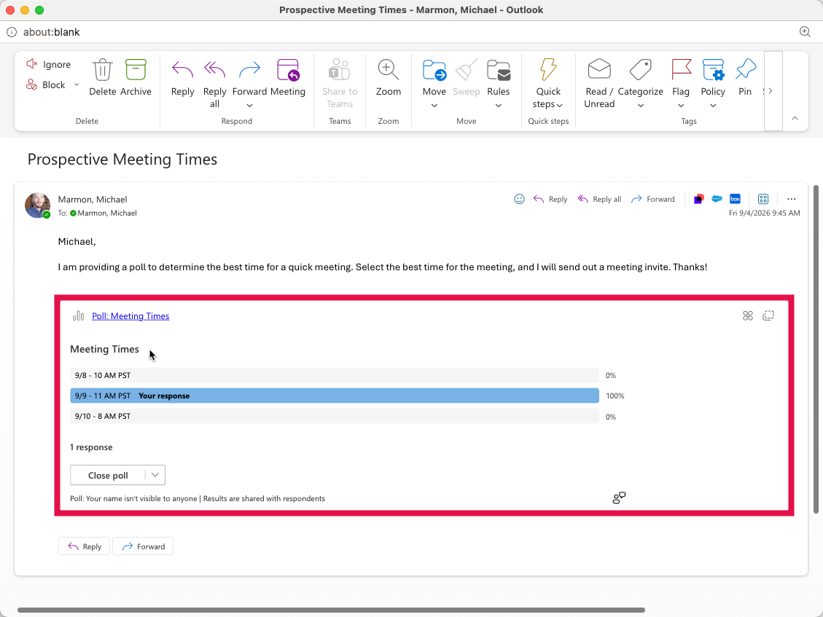The height and width of the screenshot is (617, 823).
Task: Click the vertical scrollbar
Action: click(816, 349)
